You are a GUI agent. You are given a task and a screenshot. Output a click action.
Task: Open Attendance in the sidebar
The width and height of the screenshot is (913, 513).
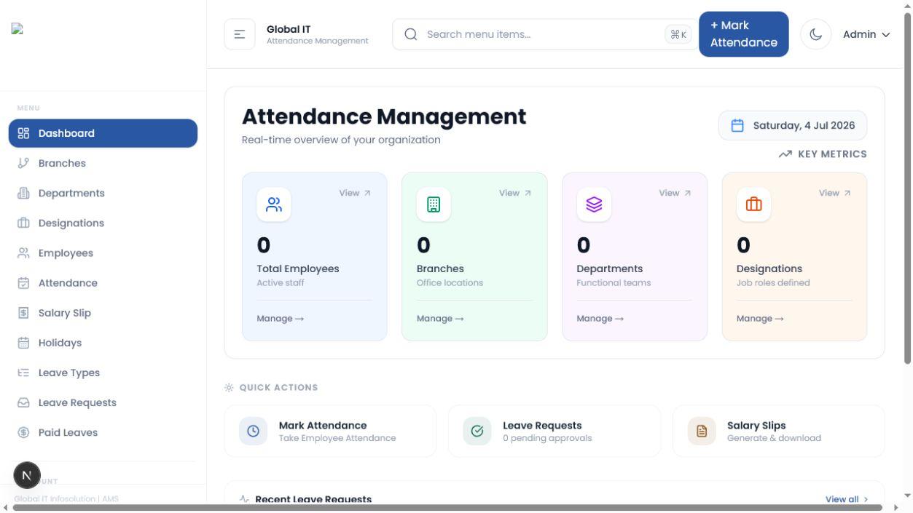(103, 282)
